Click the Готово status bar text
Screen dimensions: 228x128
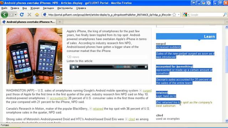[x=5, y=125]
